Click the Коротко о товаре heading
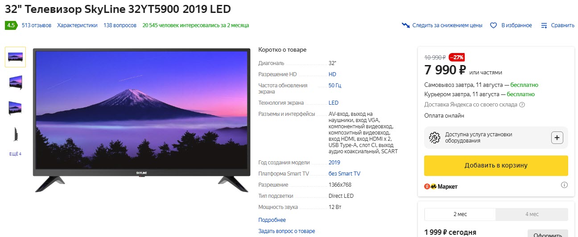 282,50
